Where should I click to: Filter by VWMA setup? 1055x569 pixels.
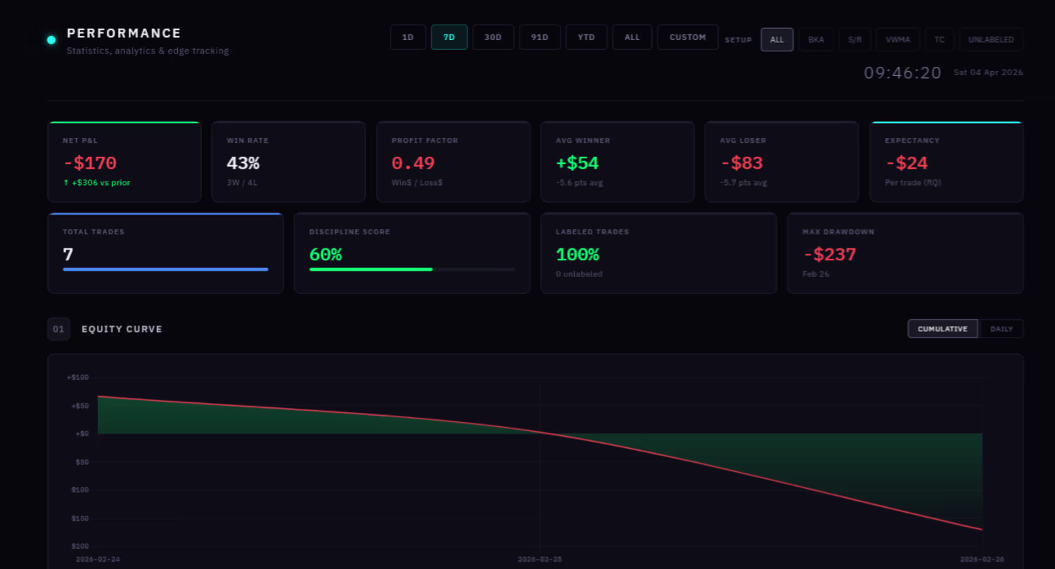pos(898,40)
